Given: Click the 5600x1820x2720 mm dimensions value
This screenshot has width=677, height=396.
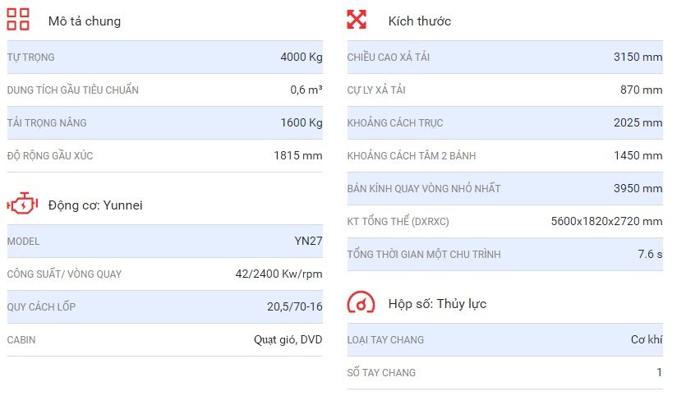Looking at the screenshot, I should tap(606, 222).
